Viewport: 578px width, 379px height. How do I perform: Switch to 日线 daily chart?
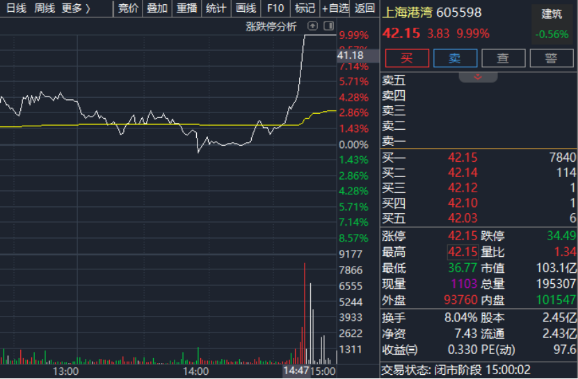[x=16, y=8]
